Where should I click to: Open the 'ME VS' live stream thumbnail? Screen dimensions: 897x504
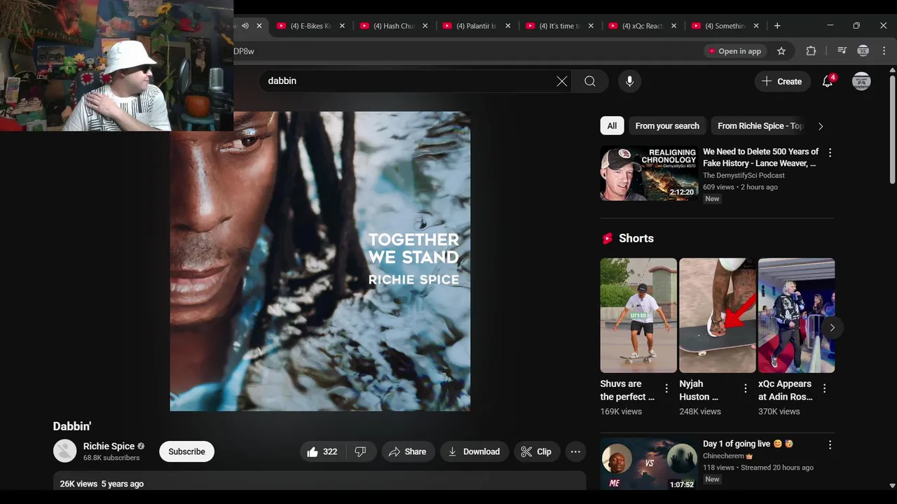[649, 464]
